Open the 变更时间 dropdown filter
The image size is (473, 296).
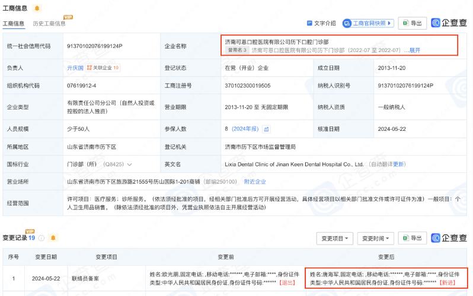tap(376, 239)
